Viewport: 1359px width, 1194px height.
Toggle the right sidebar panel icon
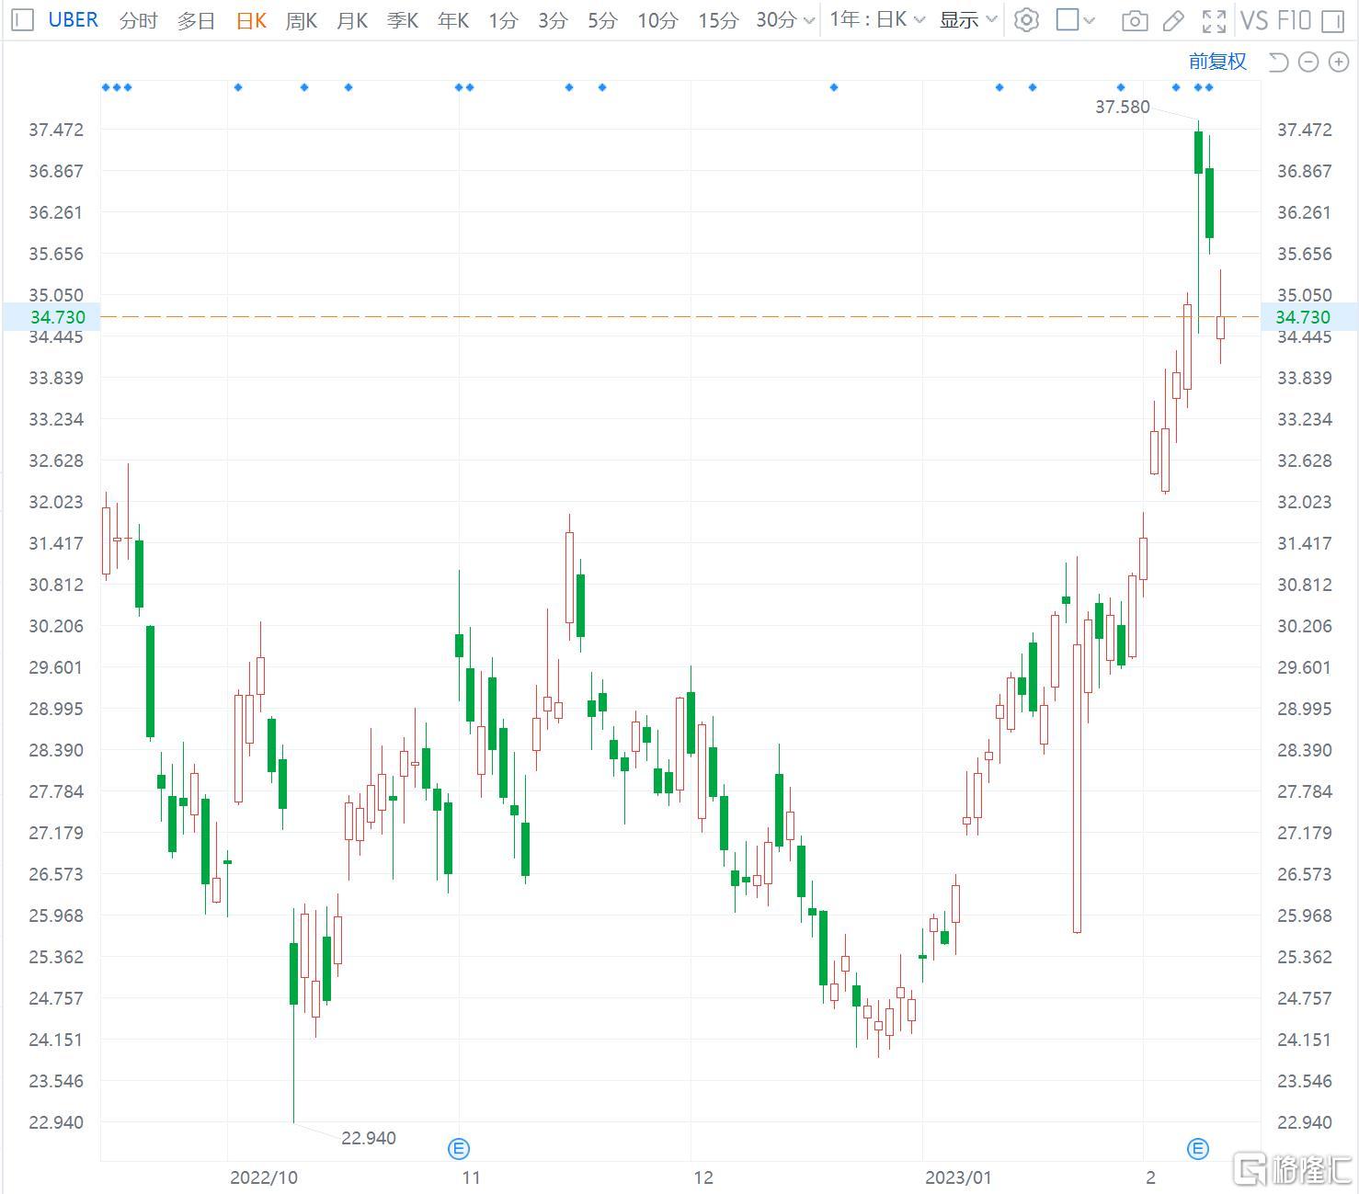[1332, 20]
